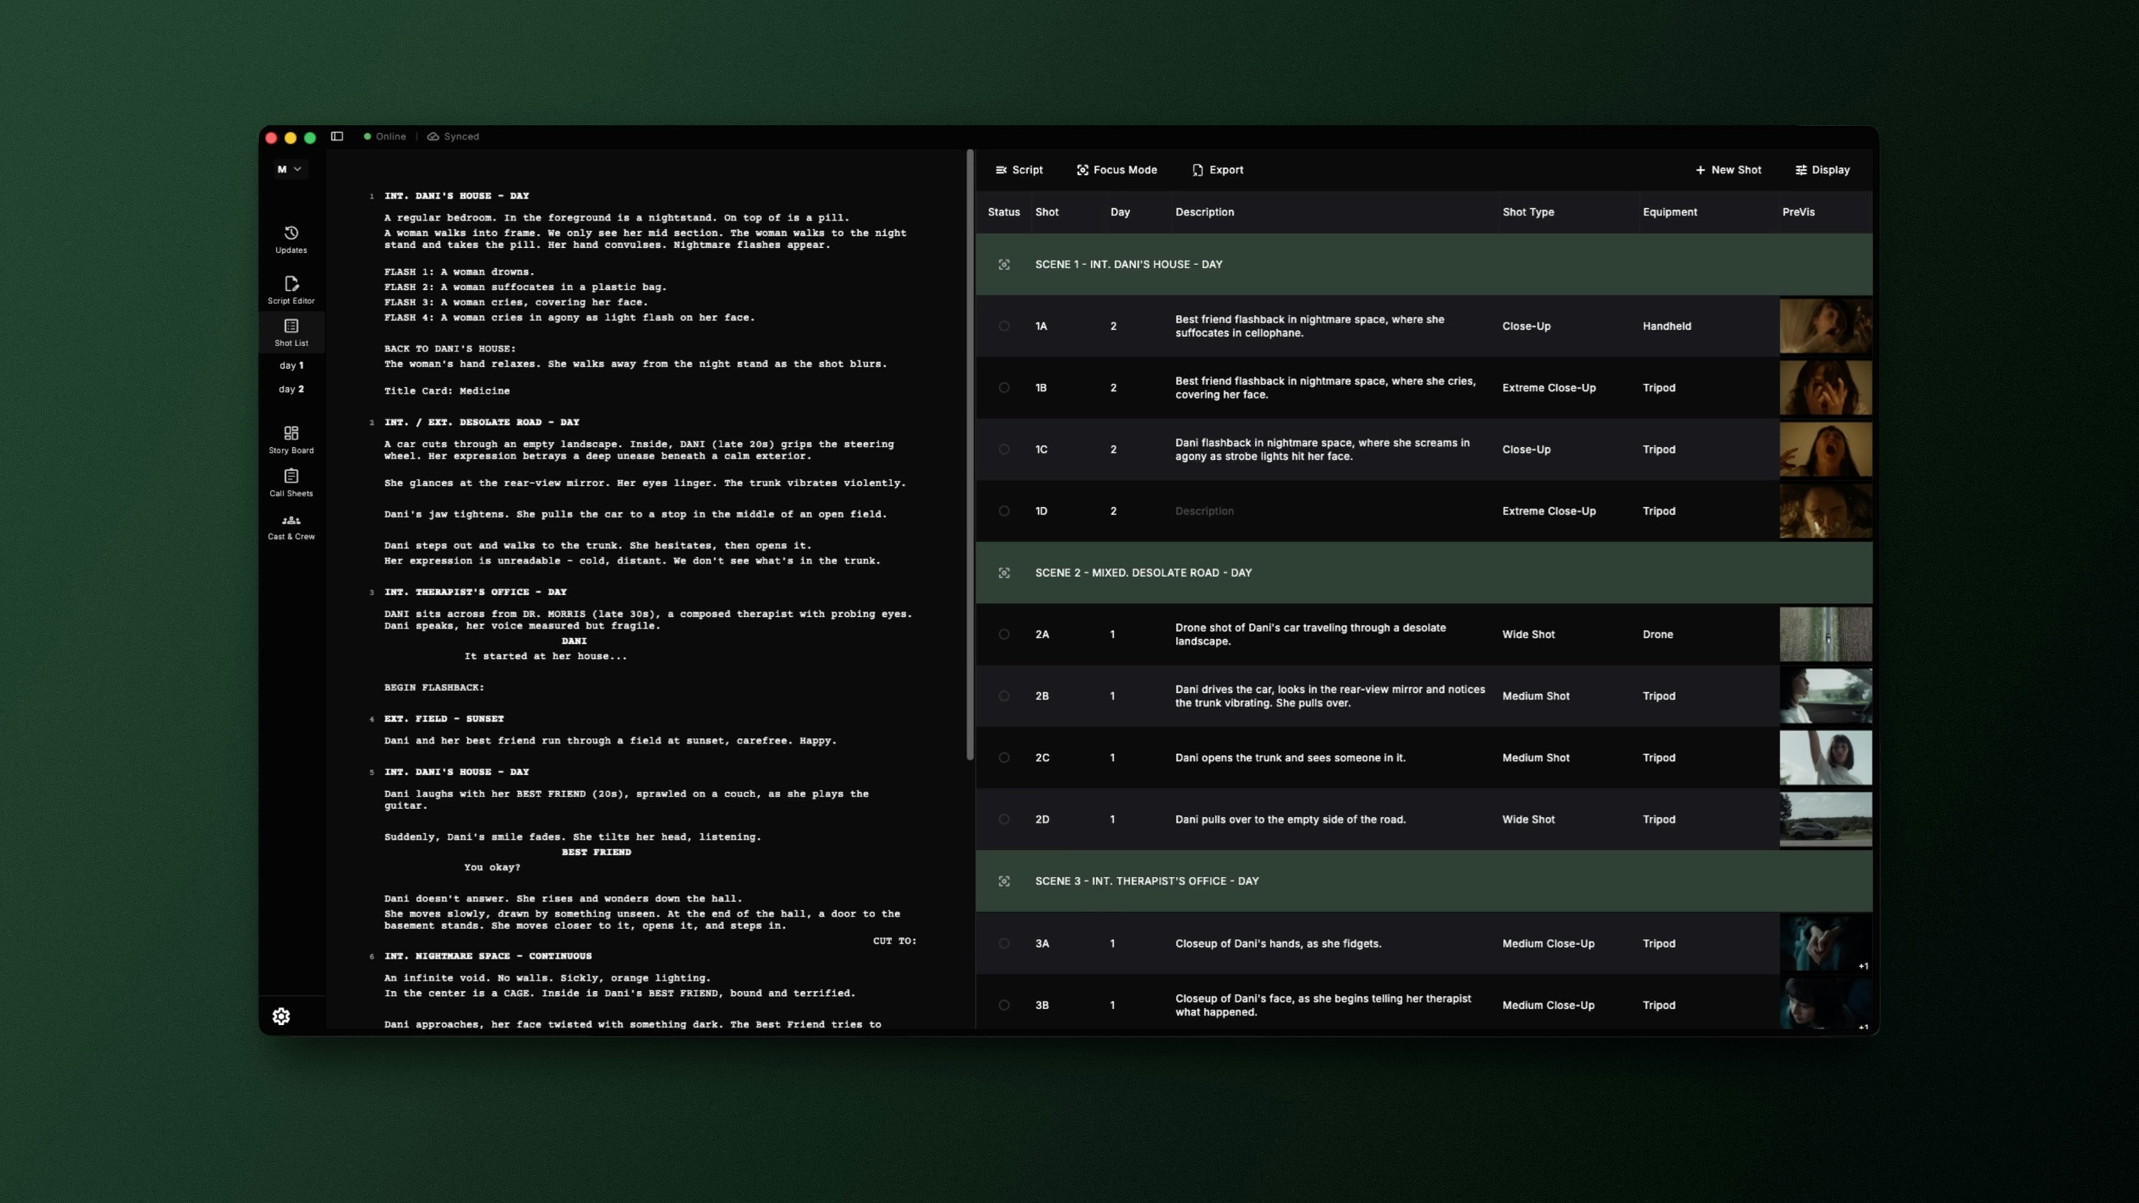Open PreVis thumbnail for shot 2A drone

click(1825, 634)
